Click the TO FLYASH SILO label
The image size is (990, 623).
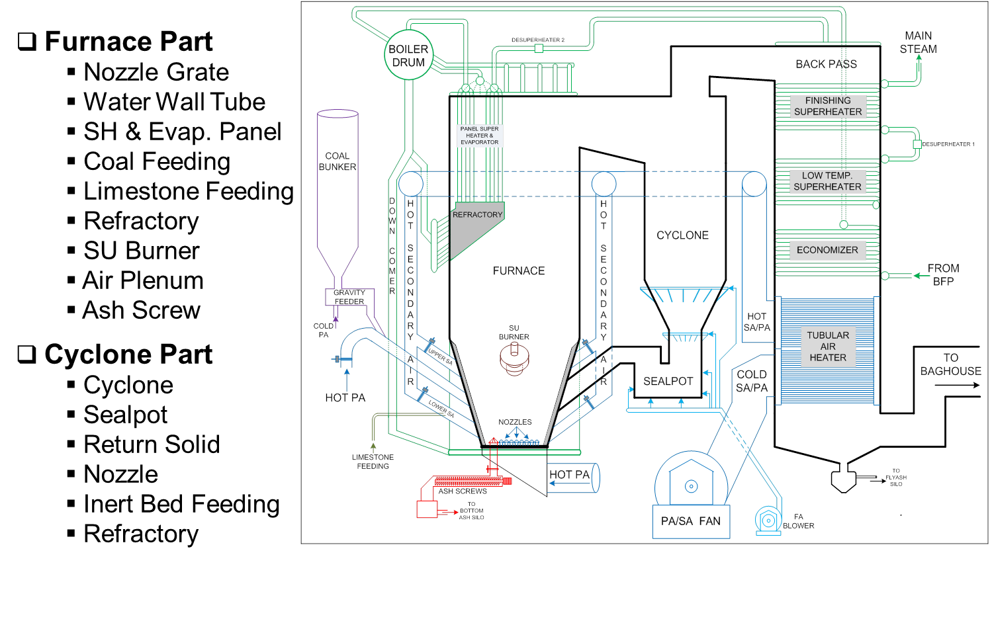[x=896, y=478]
